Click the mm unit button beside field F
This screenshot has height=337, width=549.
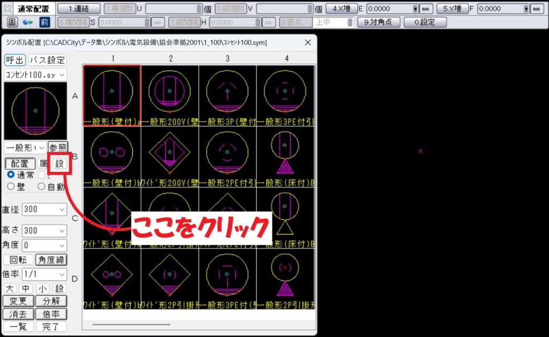(x=537, y=9)
